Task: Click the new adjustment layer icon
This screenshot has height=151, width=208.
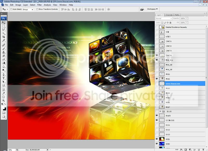Action: [x=190, y=149]
